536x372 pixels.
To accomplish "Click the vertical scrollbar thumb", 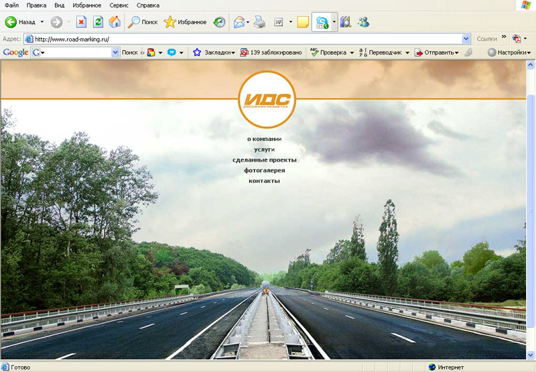I will pos(531,211).
